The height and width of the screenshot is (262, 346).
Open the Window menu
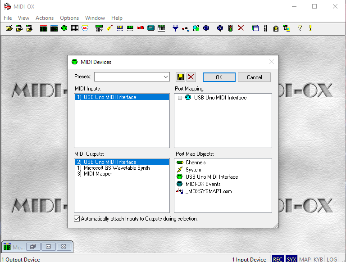tap(95, 18)
